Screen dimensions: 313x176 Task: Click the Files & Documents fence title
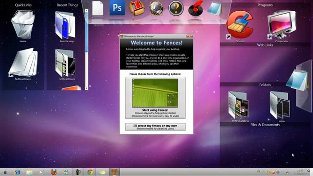(x=265, y=125)
